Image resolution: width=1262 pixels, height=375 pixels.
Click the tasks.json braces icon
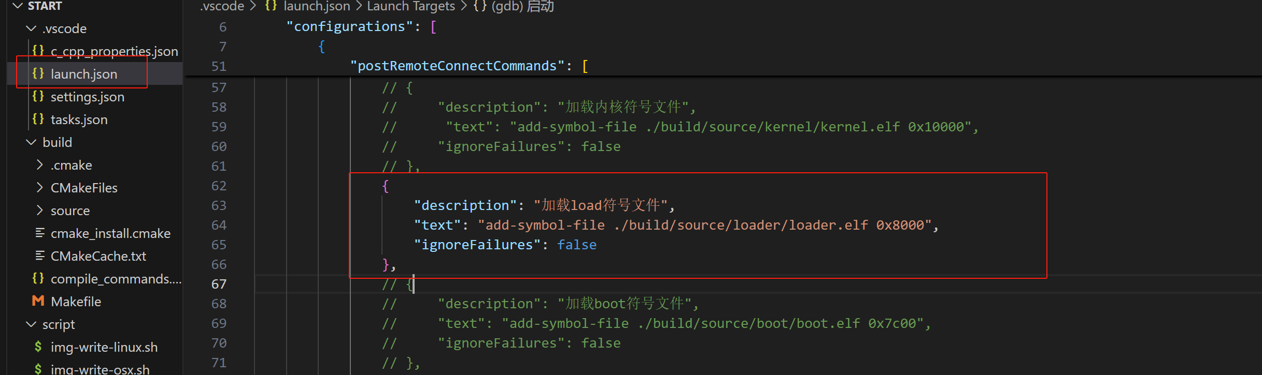click(38, 119)
